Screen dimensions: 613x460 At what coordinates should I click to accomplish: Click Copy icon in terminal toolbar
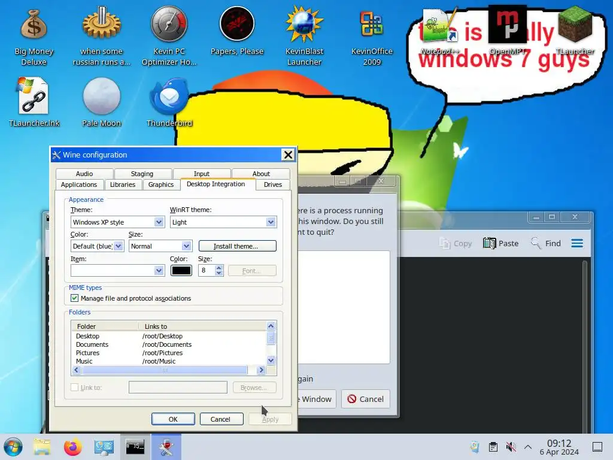pos(456,243)
